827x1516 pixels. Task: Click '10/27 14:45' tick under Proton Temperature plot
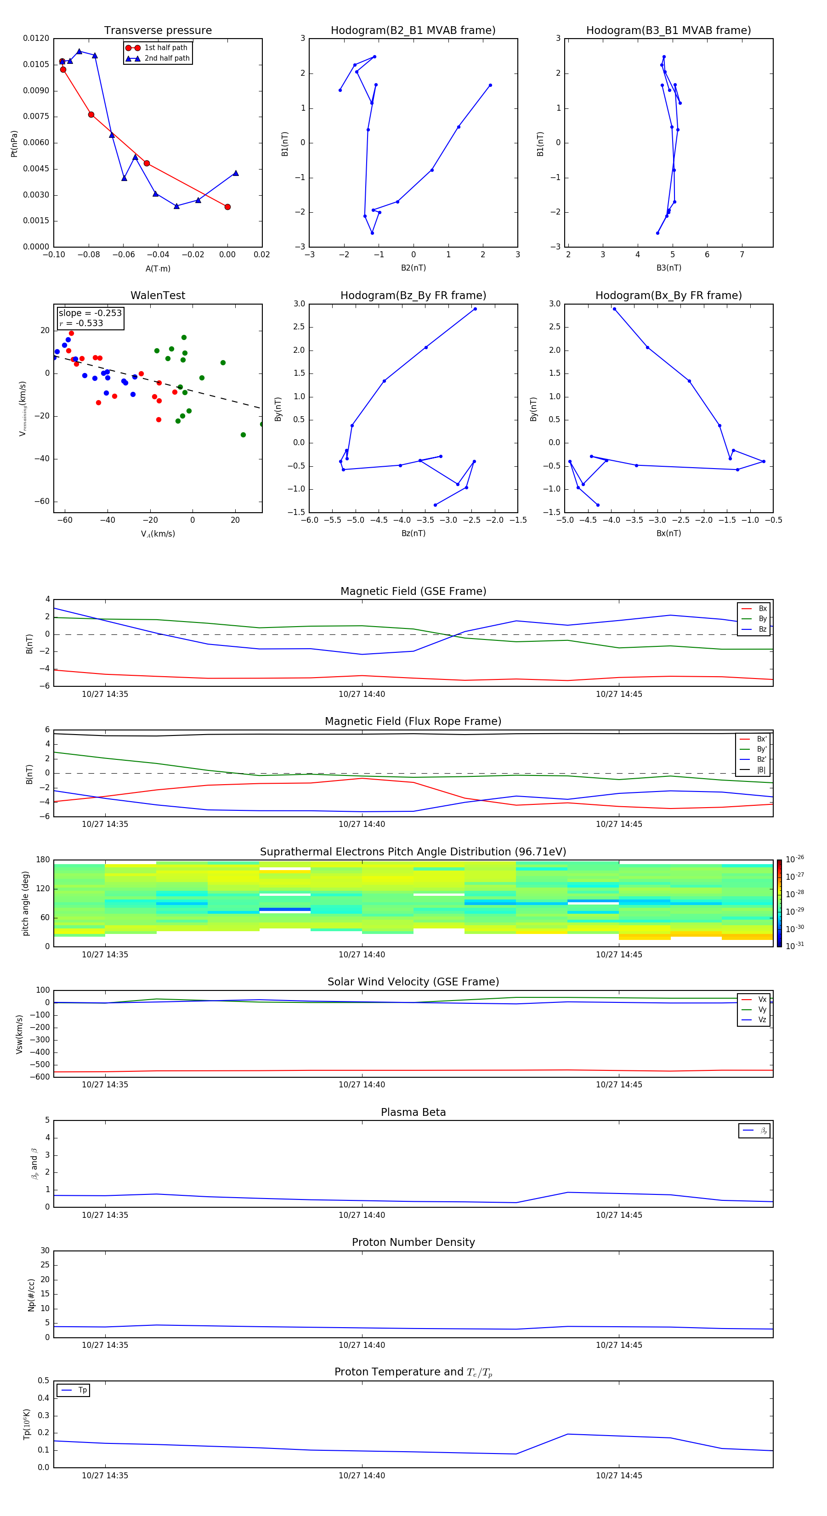pos(618,1476)
